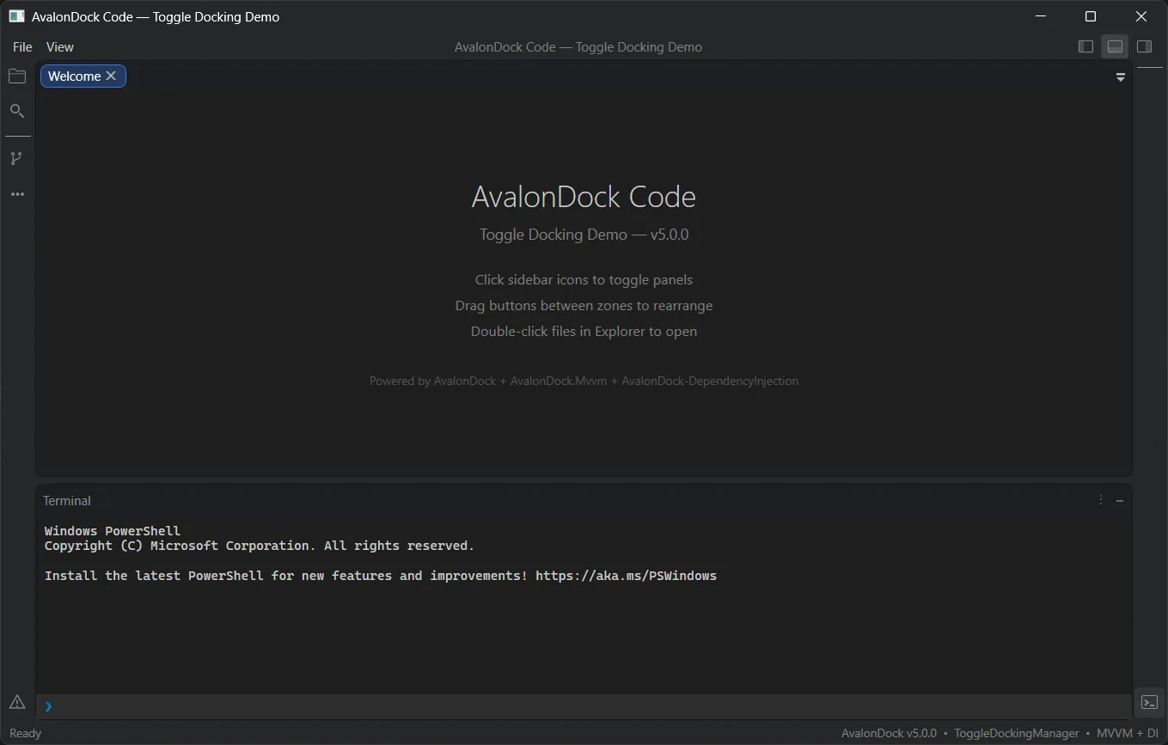
Task: Open Terminal panel options kebab menu
Action: tap(1101, 500)
